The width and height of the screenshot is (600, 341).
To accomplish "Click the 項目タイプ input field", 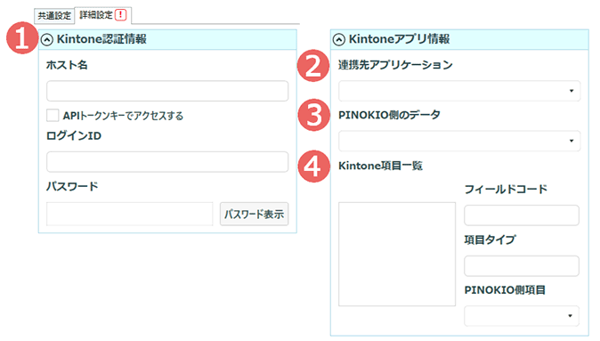I will tap(522, 266).
